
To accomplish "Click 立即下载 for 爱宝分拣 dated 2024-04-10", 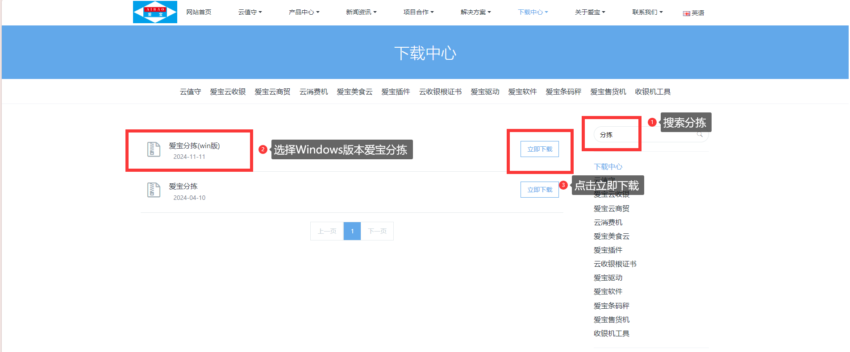I will pos(539,190).
